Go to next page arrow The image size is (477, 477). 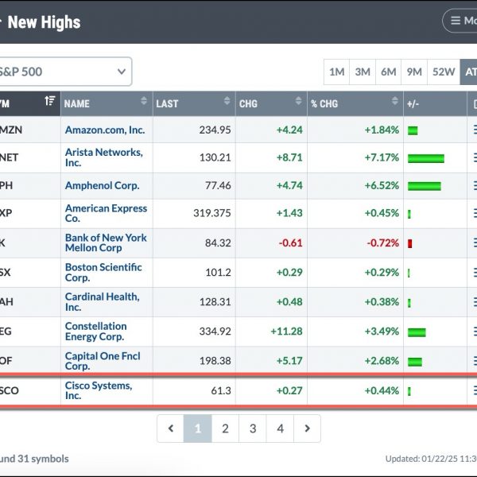(x=307, y=429)
